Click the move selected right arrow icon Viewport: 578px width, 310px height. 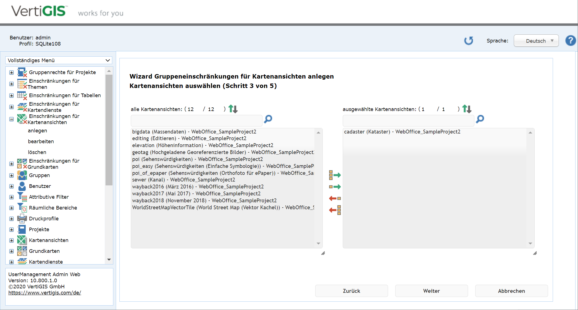coord(335,187)
